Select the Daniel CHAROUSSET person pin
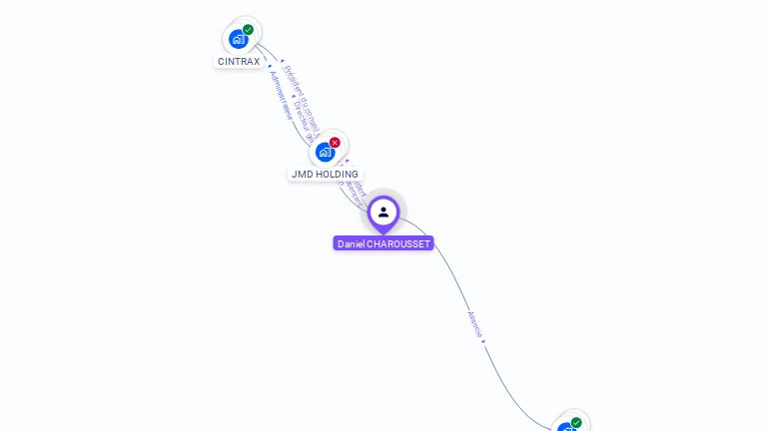The image size is (767, 431). click(383, 215)
